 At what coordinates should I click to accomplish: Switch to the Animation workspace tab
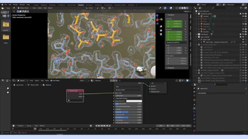point(89,5)
